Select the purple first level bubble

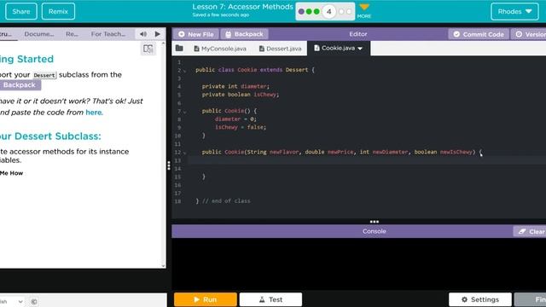coord(301,12)
